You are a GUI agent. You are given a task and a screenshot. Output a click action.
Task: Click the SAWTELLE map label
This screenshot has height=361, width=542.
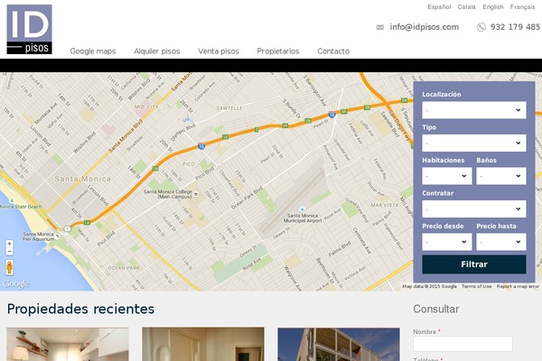click(x=229, y=108)
